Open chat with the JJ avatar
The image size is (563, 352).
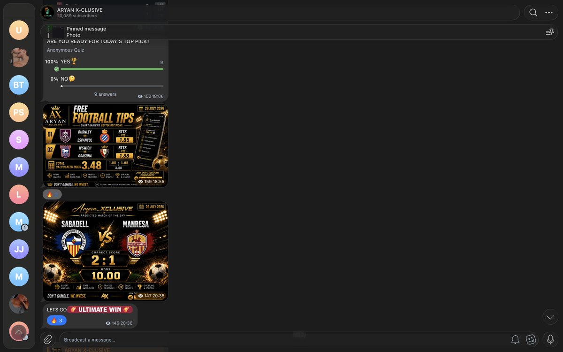click(x=19, y=249)
